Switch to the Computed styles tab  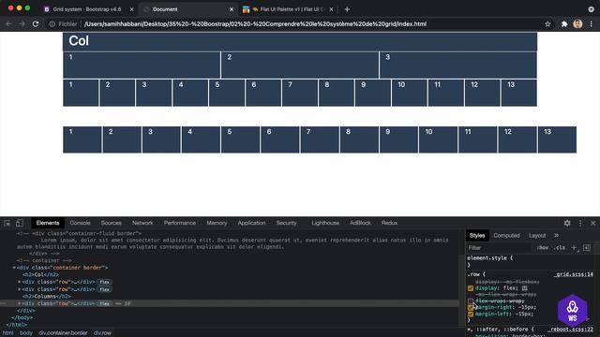click(506, 235)
